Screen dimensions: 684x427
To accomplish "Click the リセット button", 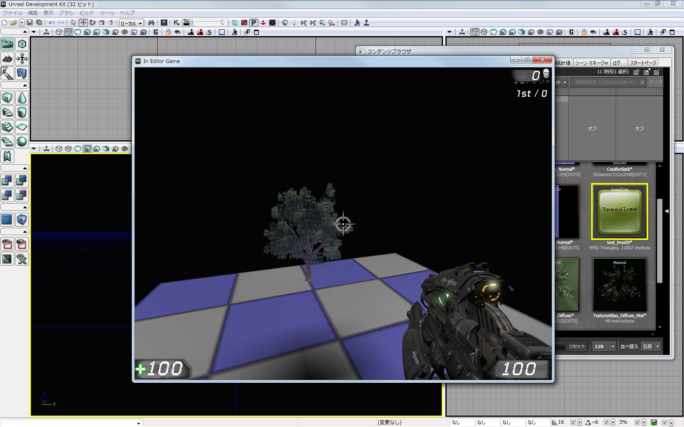I will [577, 346].
